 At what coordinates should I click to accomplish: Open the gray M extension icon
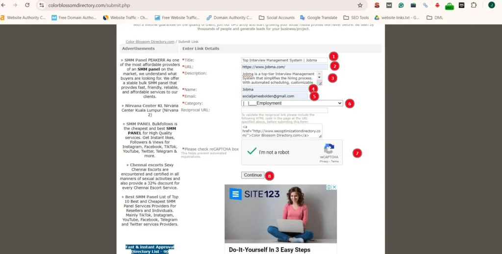point(389,5)
